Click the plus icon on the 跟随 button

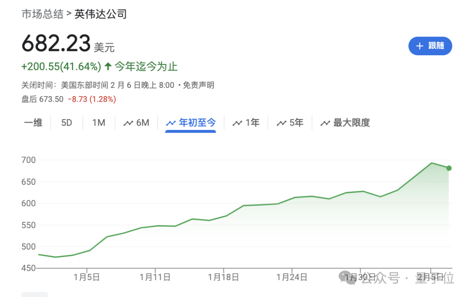coord(419,46)
